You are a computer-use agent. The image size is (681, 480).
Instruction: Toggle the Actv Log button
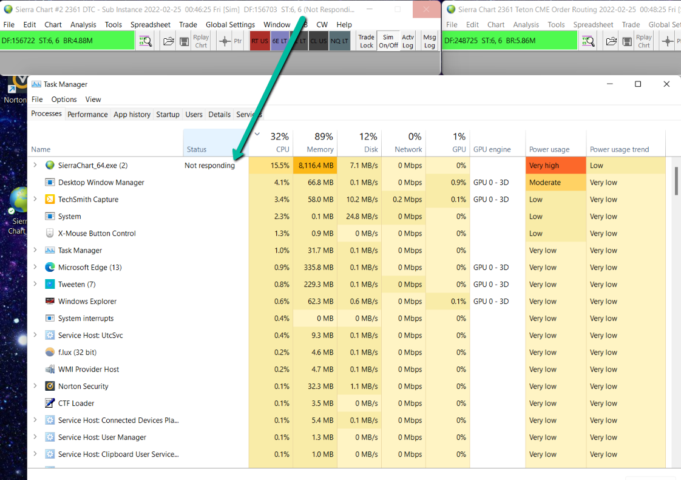(x=408, y=41)
